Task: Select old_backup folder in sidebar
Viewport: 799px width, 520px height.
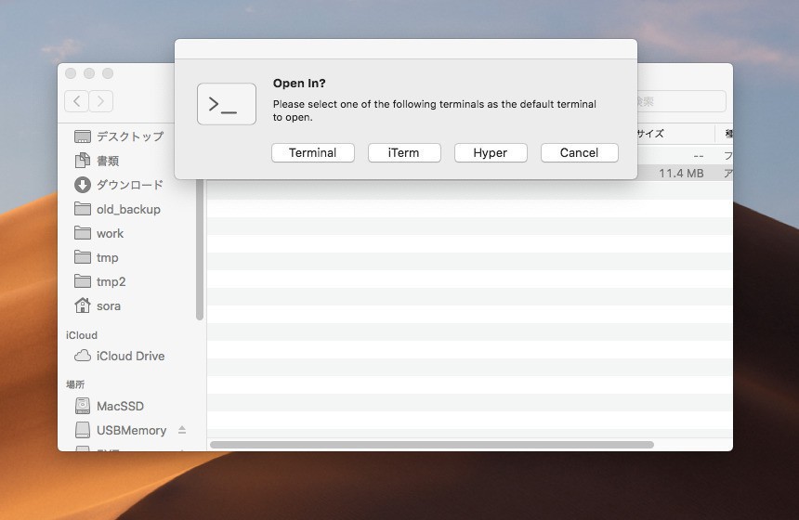Action: coord(128,209)
